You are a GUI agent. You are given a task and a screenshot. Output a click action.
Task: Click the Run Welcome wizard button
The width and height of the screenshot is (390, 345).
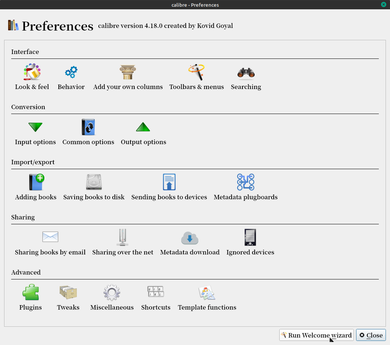(317, 335)
